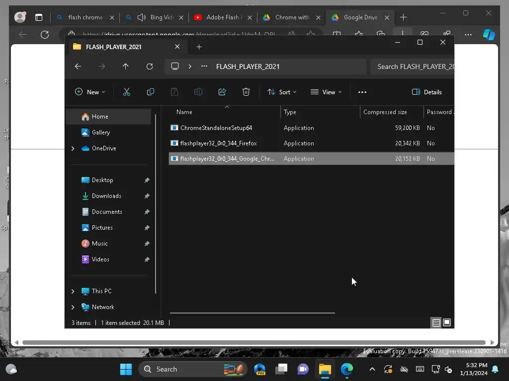Sort by the Name column header
This screenshot has height=381, width=509.
224,112
